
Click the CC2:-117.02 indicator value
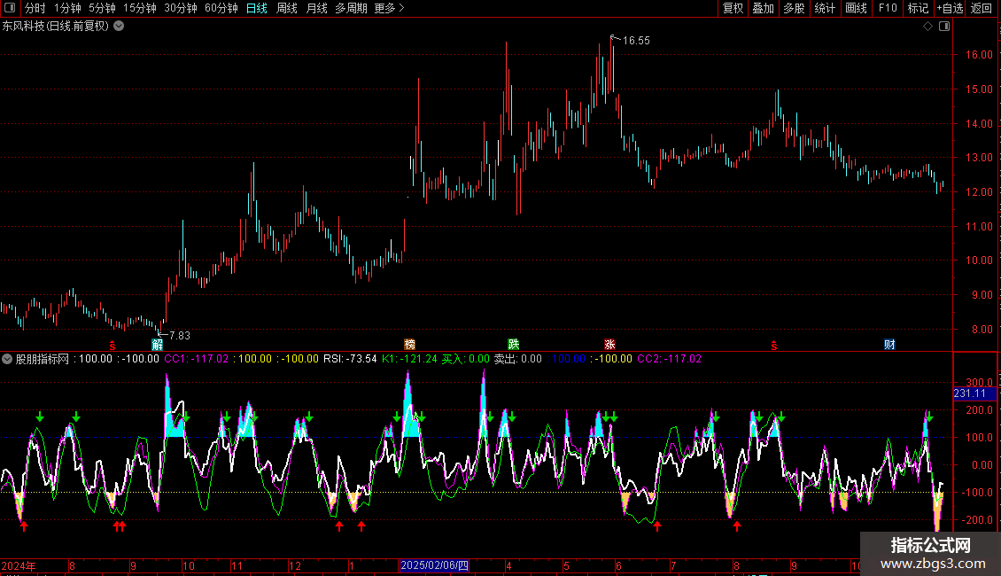[x=669, y=359]
